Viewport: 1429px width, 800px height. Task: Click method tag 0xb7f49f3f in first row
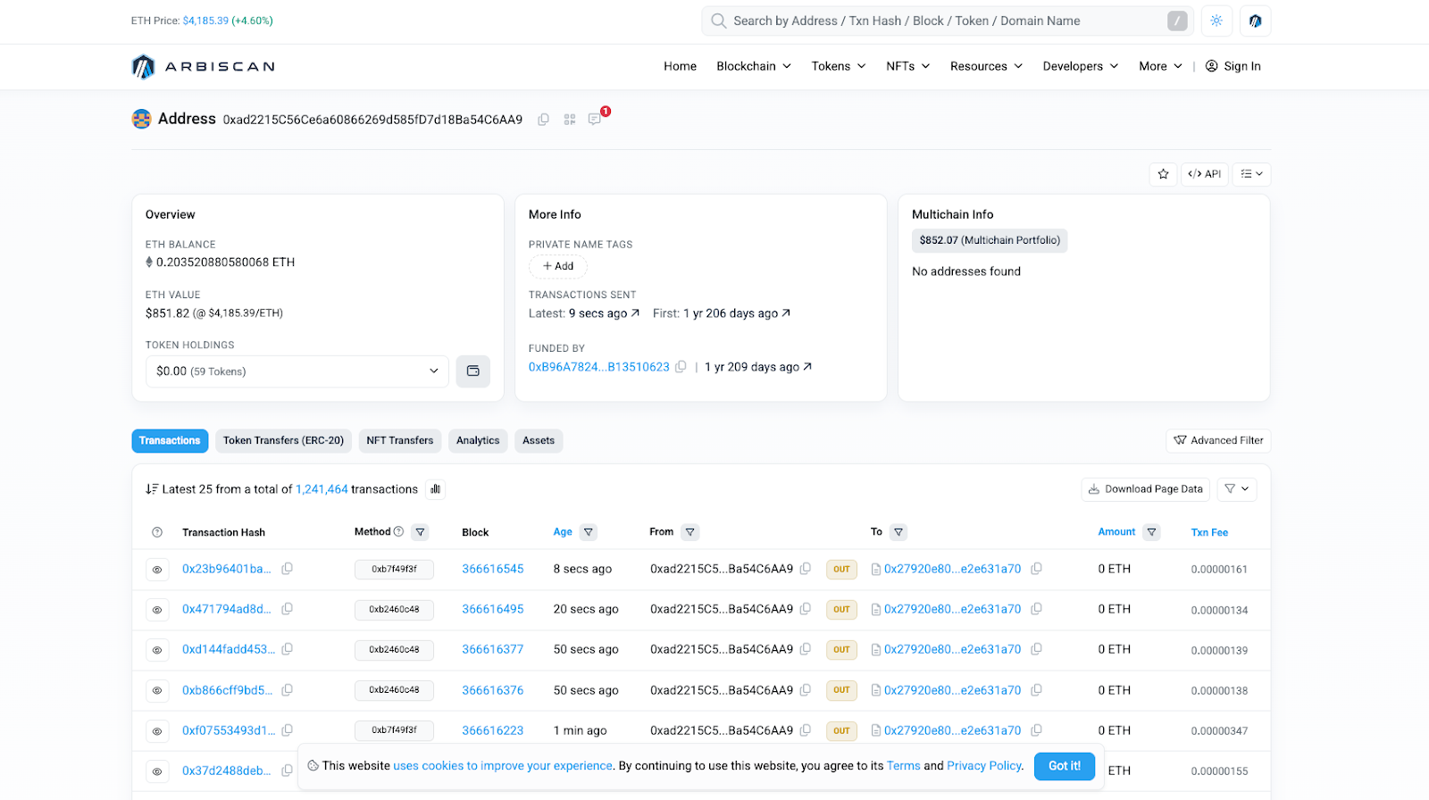tap(394, 570)
